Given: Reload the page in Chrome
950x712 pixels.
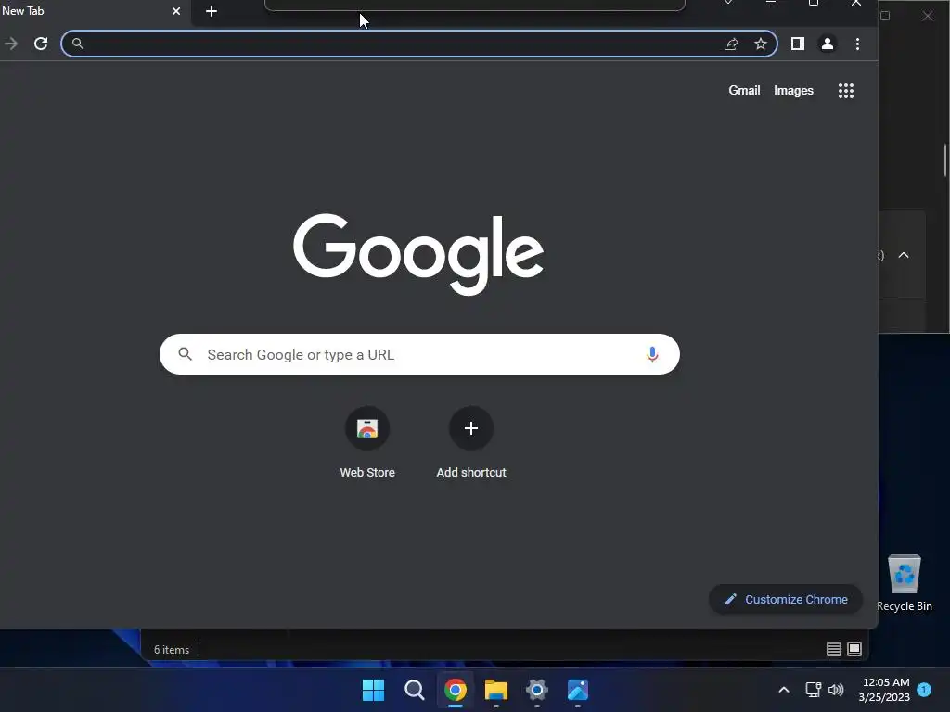Looking at the screenshot, I should (41, 44).
